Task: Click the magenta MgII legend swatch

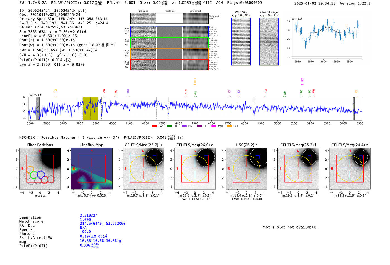Action: pos(214,126)
